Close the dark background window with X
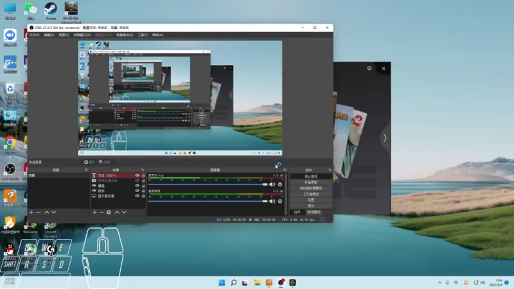 [x=384, y=69]
